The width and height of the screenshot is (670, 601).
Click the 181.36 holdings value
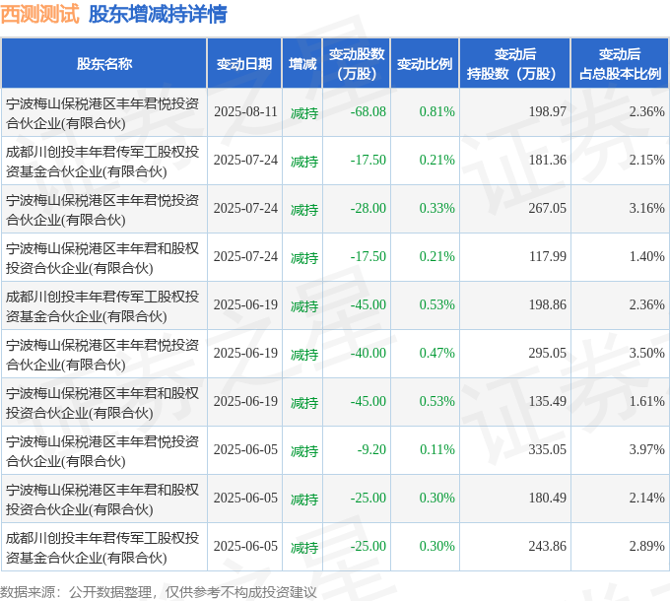coord(548,161)
